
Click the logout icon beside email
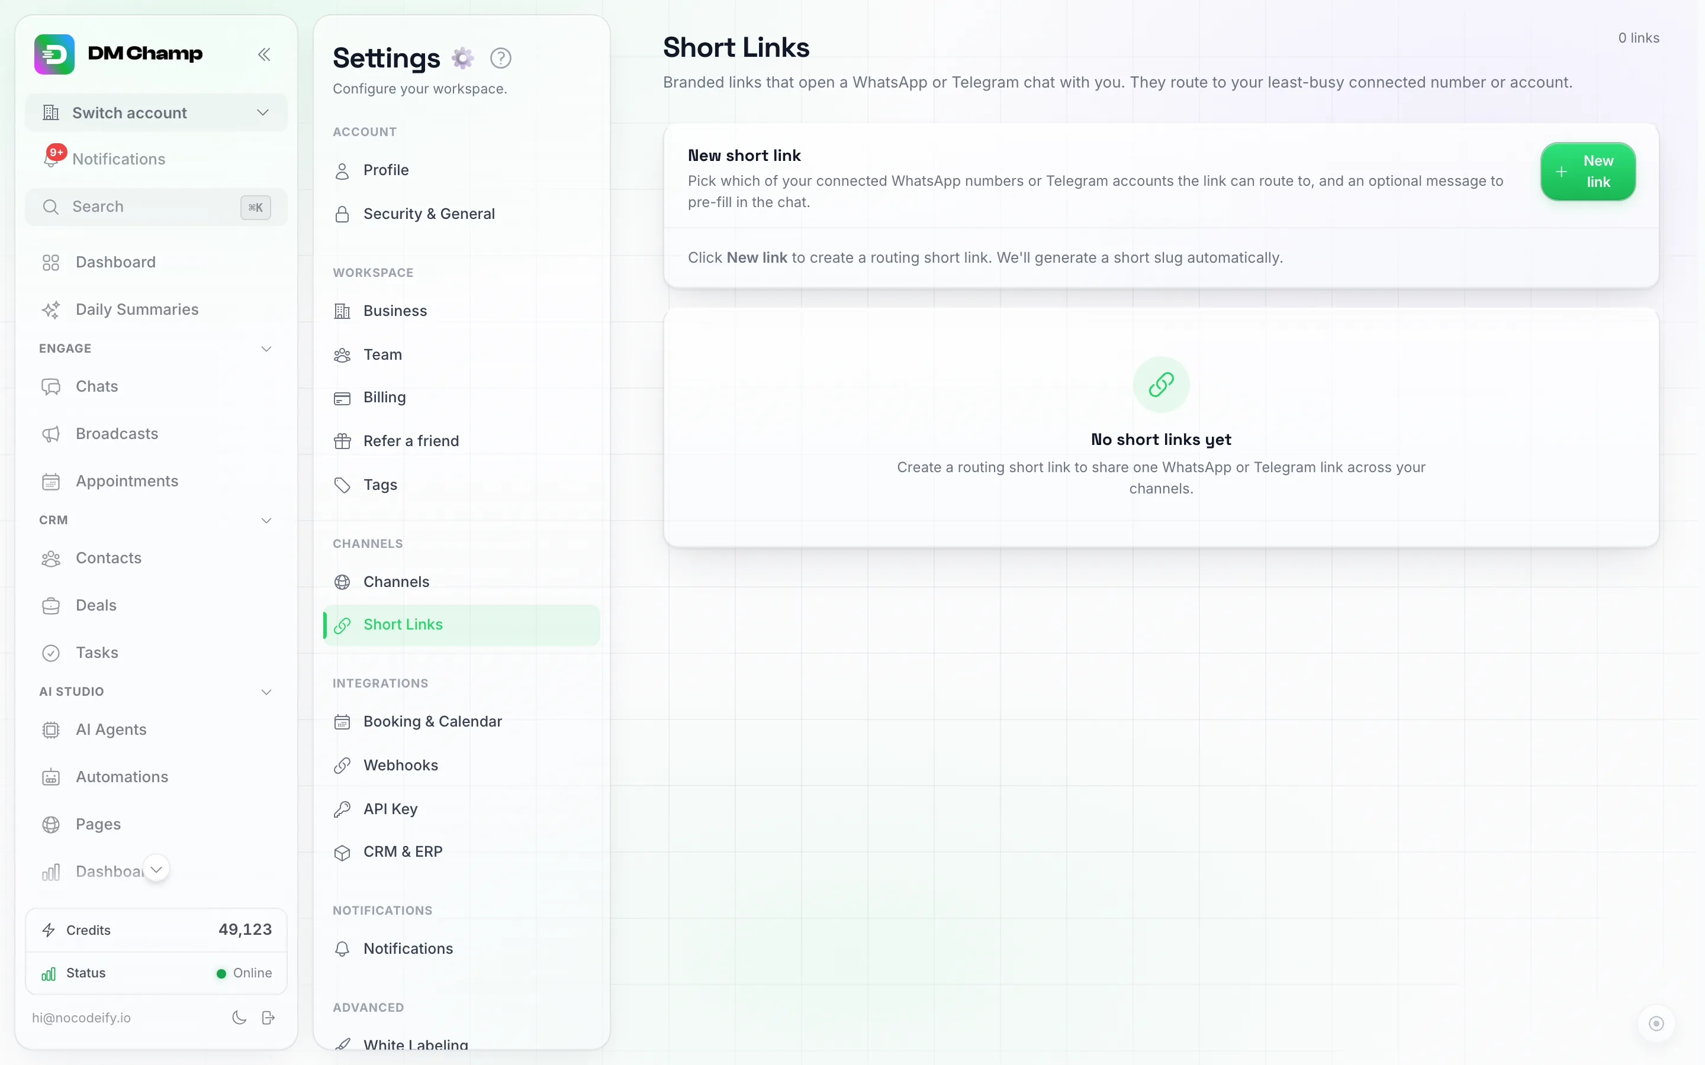(268, 1017)
